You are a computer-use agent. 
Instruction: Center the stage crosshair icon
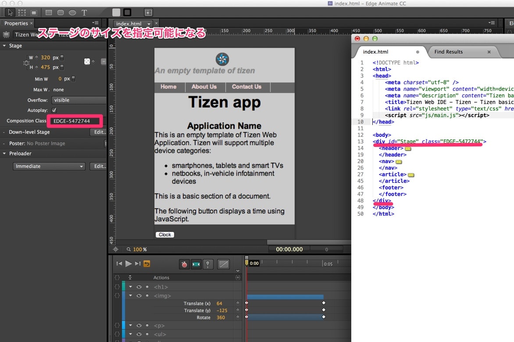click(x=115, y=249)
